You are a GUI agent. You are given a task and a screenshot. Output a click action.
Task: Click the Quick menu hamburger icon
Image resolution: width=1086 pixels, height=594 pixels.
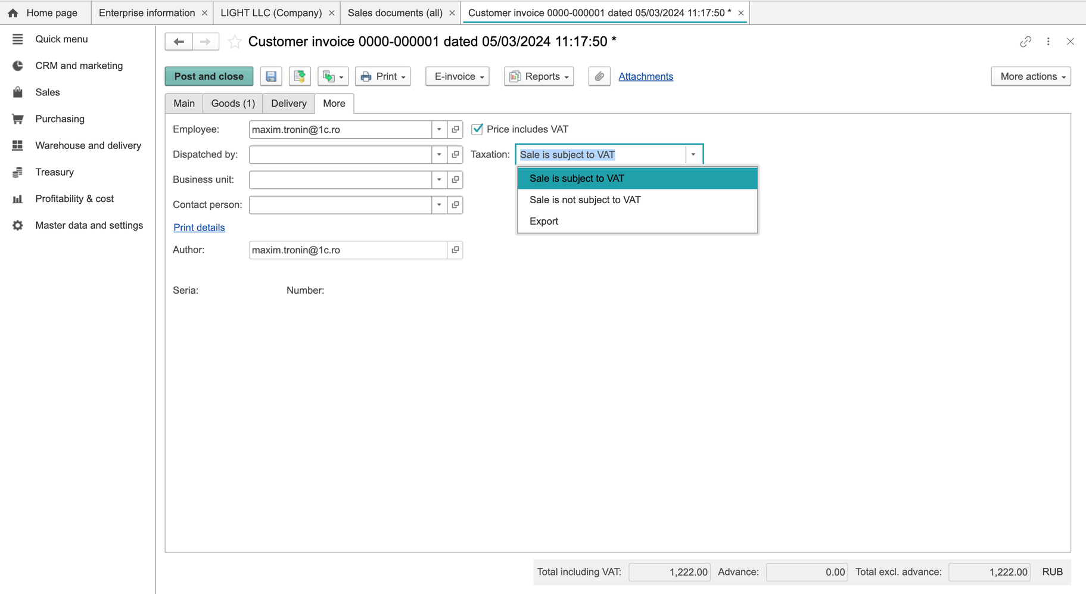[x=18, y=39]
